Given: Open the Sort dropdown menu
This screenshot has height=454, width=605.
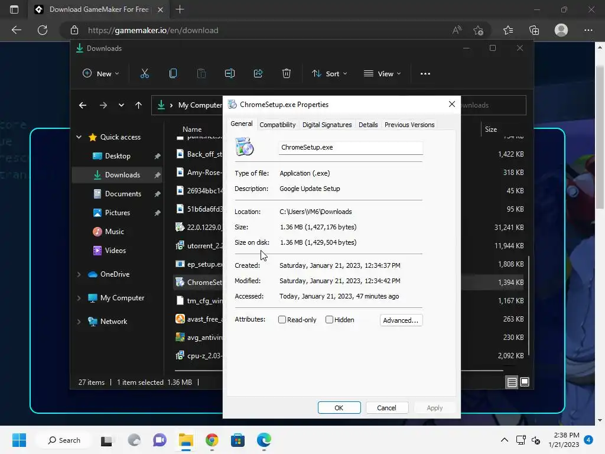Looking at the screenshot, I should point(330,73).
